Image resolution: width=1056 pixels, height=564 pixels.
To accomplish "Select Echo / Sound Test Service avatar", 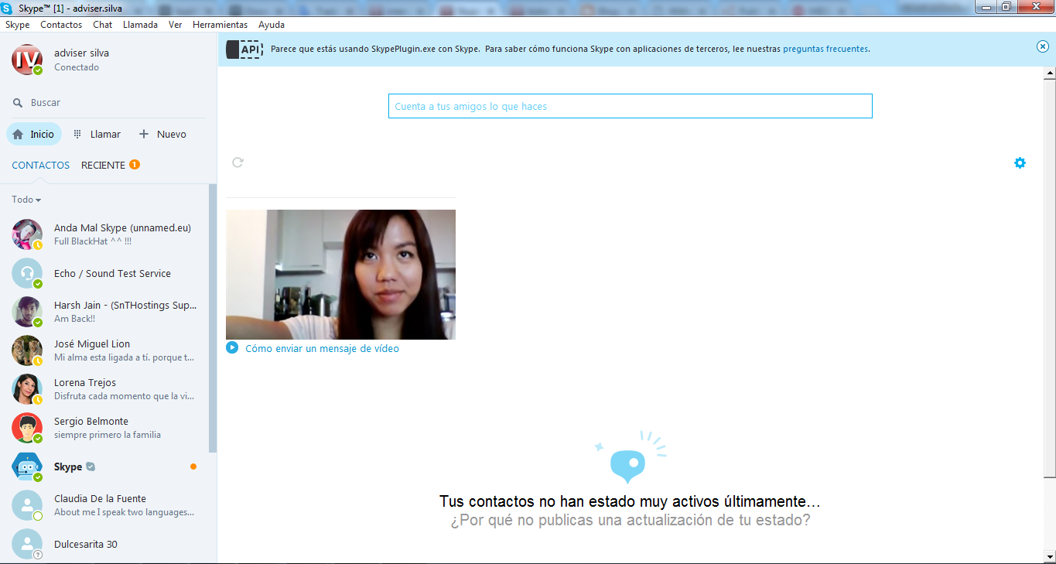I will coord(27,273).
